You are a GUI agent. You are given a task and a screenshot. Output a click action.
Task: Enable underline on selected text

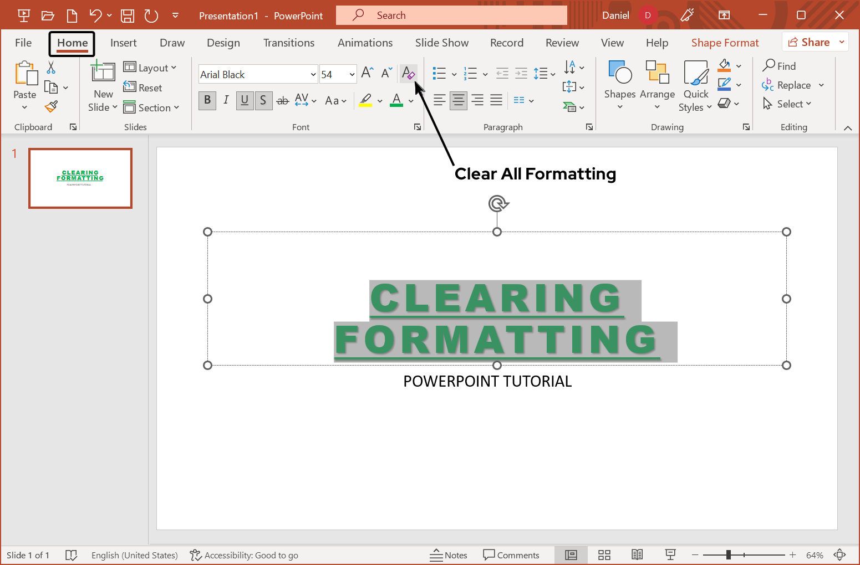245,100
